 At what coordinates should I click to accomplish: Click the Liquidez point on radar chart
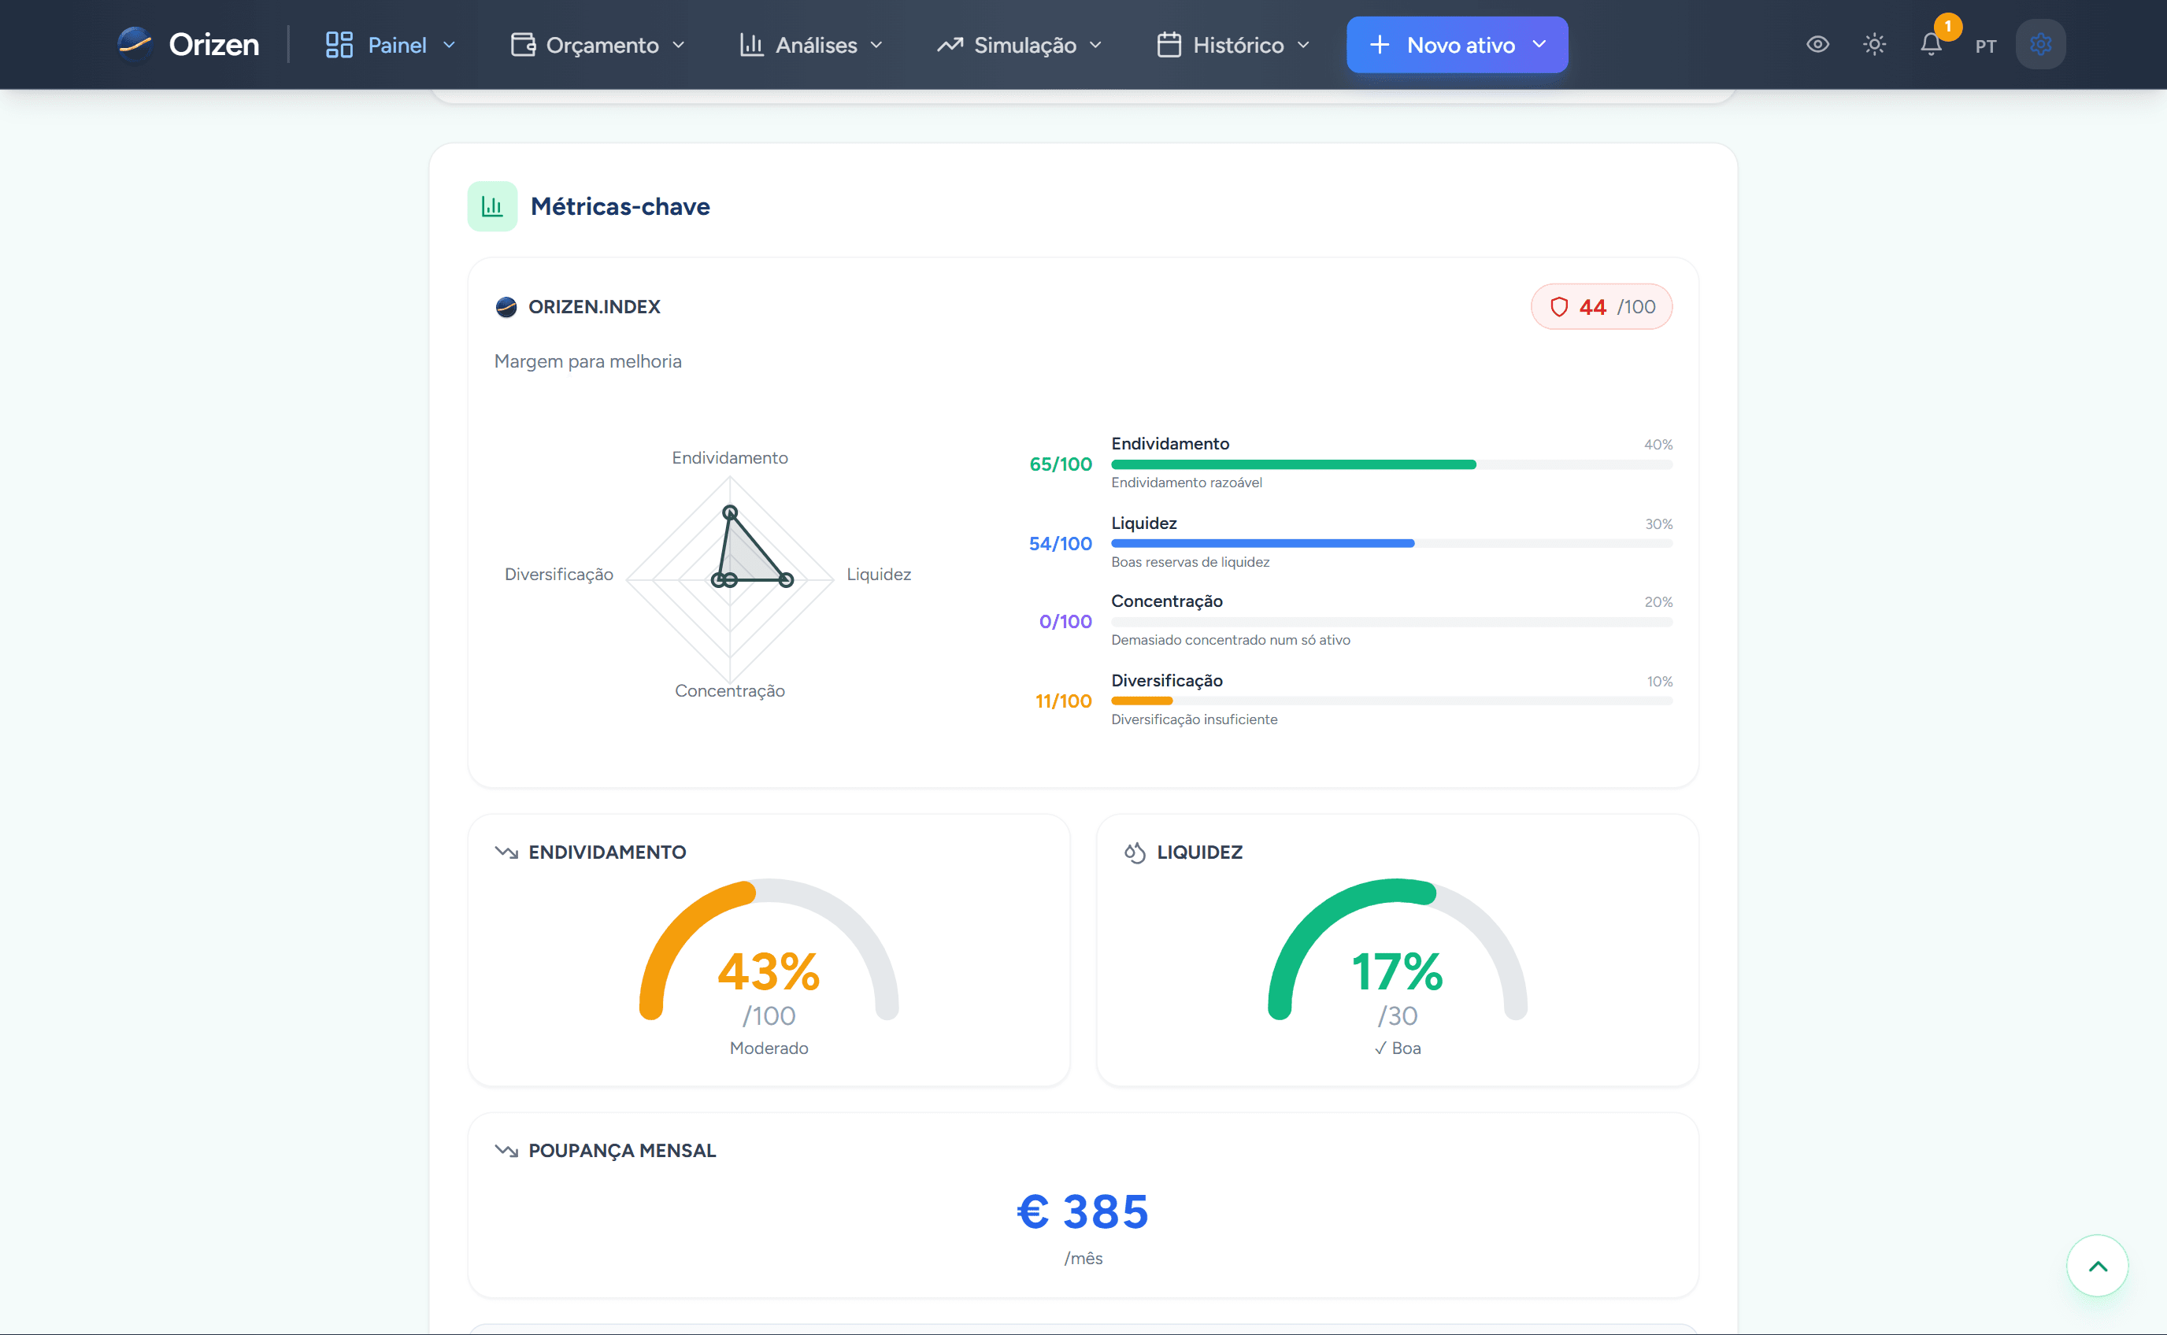(x=786, y=580)
